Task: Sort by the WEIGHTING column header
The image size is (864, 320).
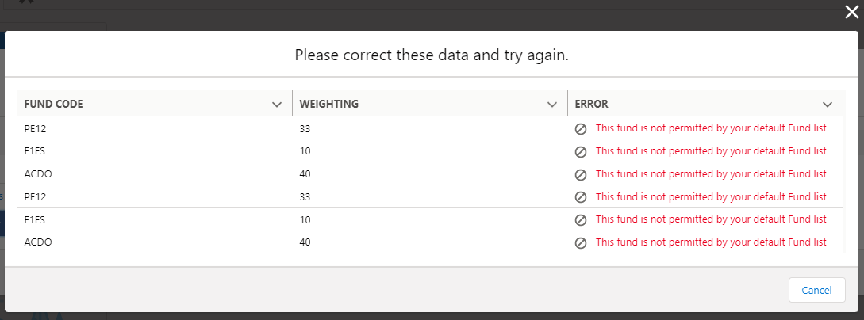Action: 329,104
